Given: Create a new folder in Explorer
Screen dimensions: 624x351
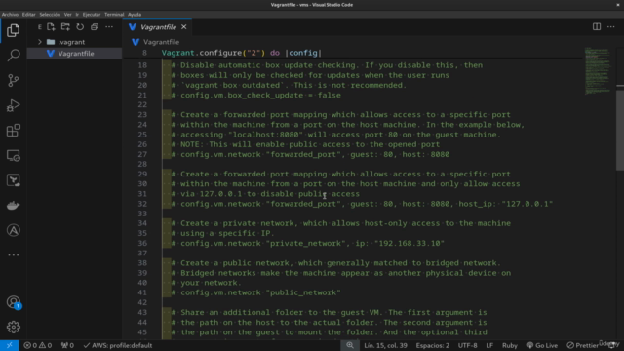Looking at the screenshot, I should click(x=65, y=27).
